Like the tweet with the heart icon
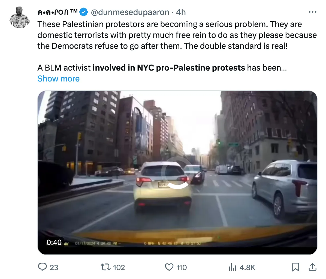This screenshot has height=279, width=326. [x=169, y=267]
